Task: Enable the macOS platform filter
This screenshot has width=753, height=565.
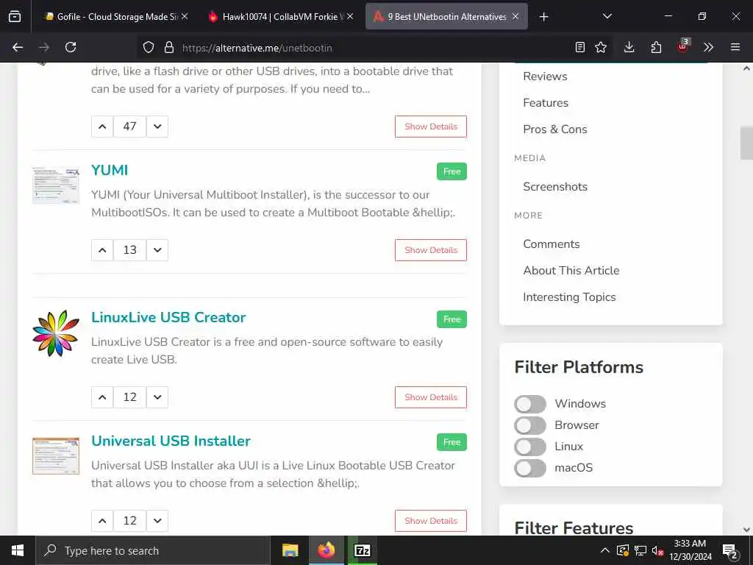Action: tap(530, 468)
